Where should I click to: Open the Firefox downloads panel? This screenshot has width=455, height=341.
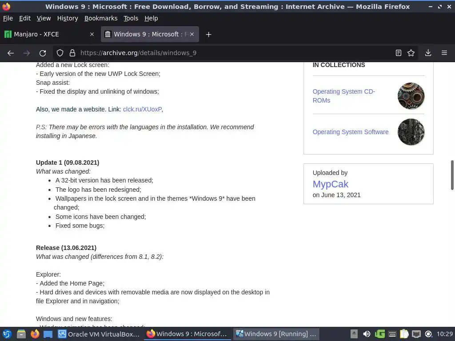click(428, 53)
